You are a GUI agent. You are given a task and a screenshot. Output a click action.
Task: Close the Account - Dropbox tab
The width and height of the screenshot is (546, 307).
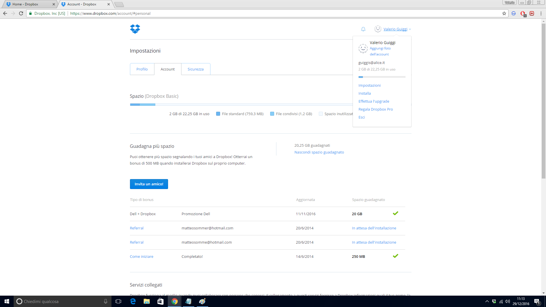[109, 4]
